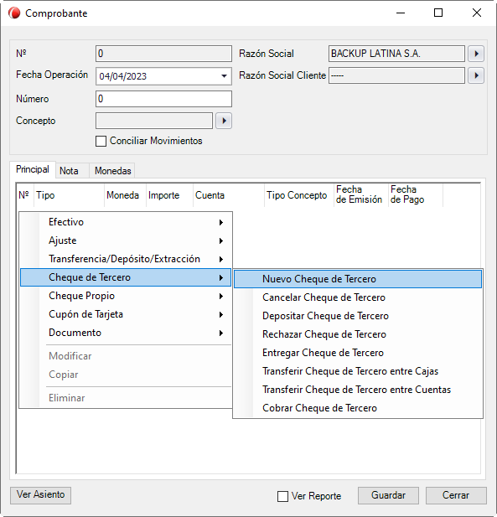Choose Transferir Cheque de Tercero entre Cajas
This screenshot has height=517, width=497.
[358, 371]
